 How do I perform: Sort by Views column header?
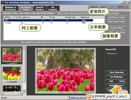[56, 17]
